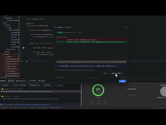Image resolution: width=166 pixels, height=125 pixels.
Task: Open the UserRepo interface in project tree
Action: click(15, 47)
